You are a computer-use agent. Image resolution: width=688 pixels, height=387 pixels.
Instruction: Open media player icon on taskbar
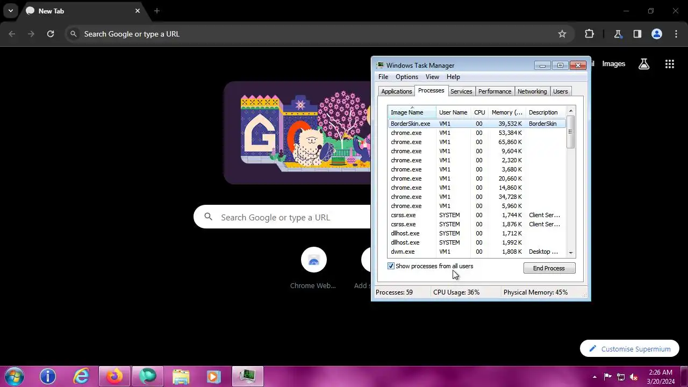214,376
